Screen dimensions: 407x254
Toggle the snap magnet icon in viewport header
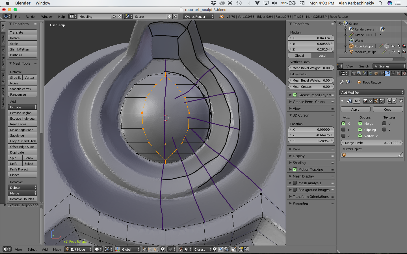click(181, 249)
